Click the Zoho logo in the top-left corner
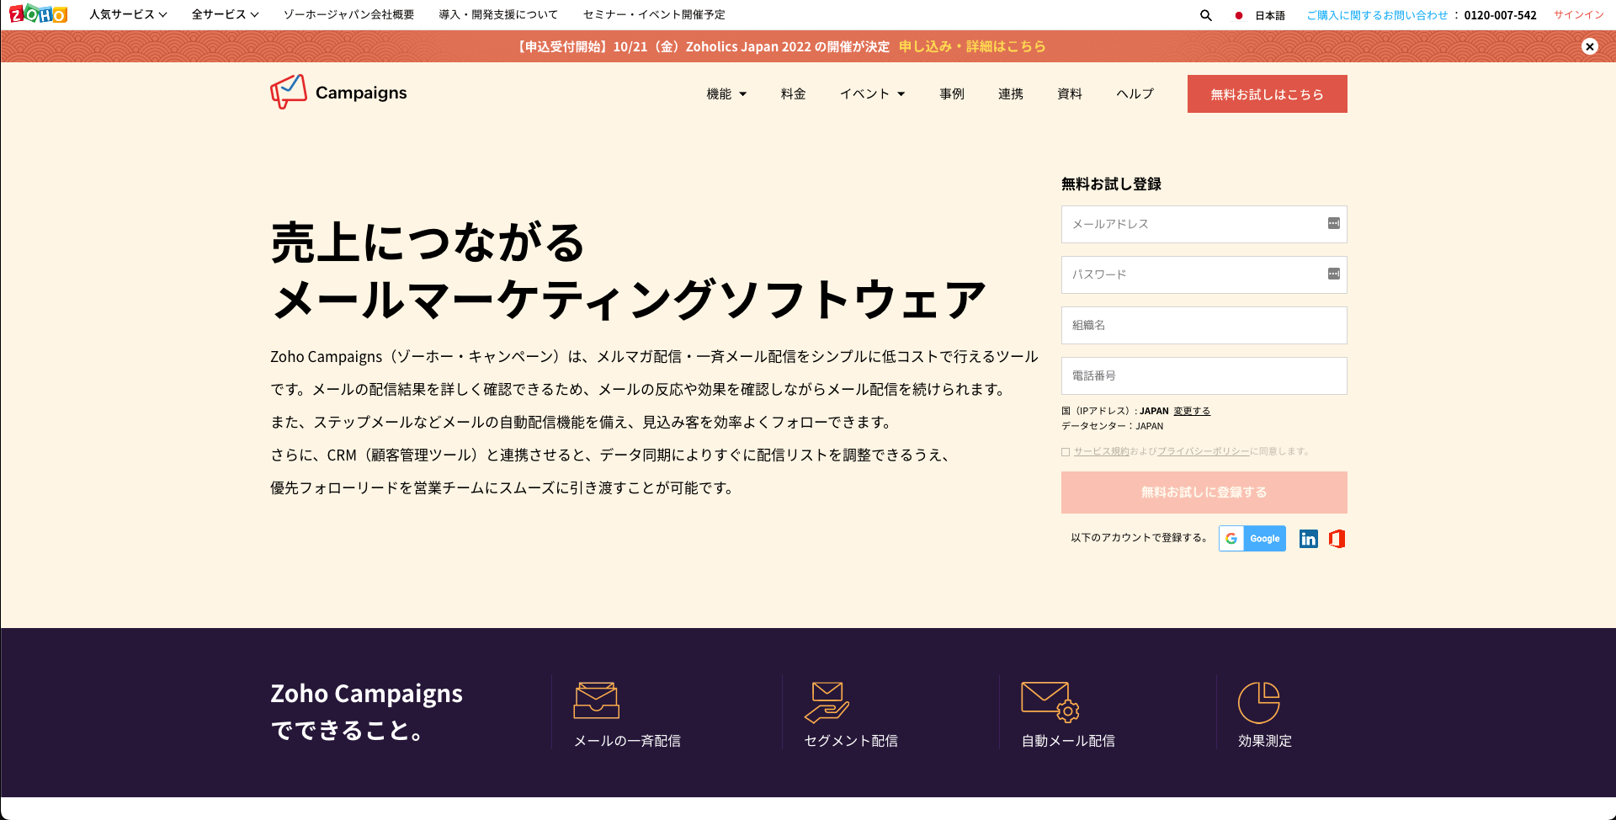The image size is (1616, 820). point(37,14)
